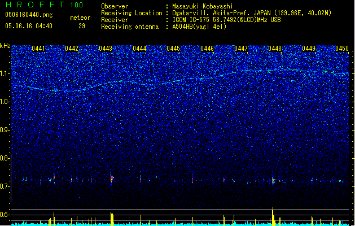355x226 pixels.
Task: Click the 0443 time marker
Action: point(106,49)
